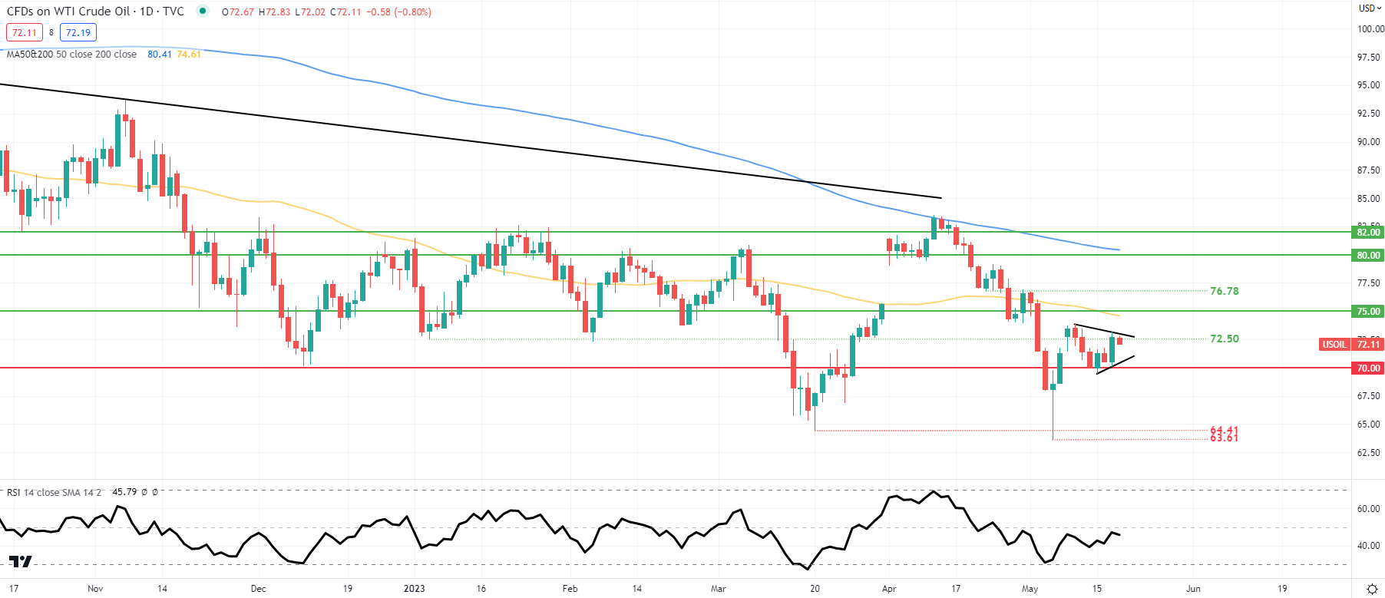Viewport: 1385px width, 598px height.
Task: Click the 63.61 low level label
Action: pos(1225,438)
